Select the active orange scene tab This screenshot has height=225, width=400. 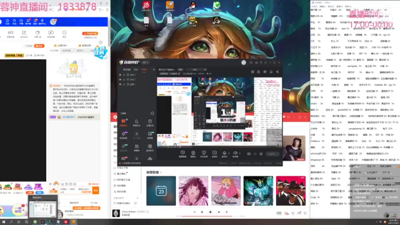(x=144, y=69)
